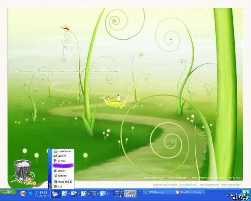Launch GreenBrowser from the Main menu
The width and height of the screenshot is (251, 201).
tap(63, 151)
